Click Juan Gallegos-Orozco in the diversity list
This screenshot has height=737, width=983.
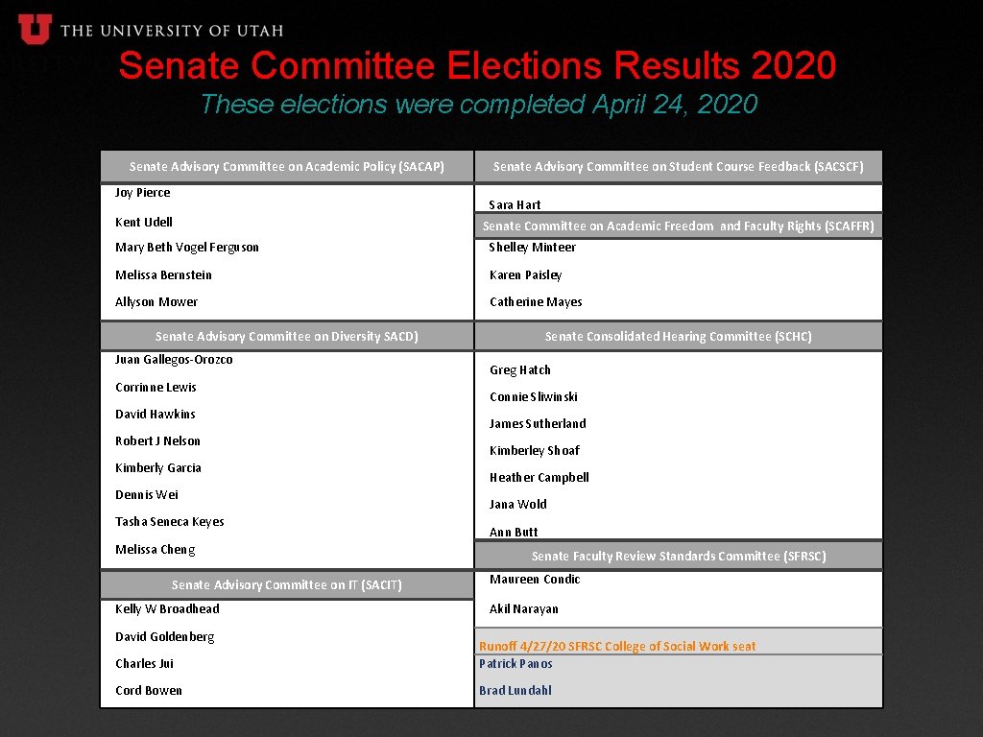(174, 360)
